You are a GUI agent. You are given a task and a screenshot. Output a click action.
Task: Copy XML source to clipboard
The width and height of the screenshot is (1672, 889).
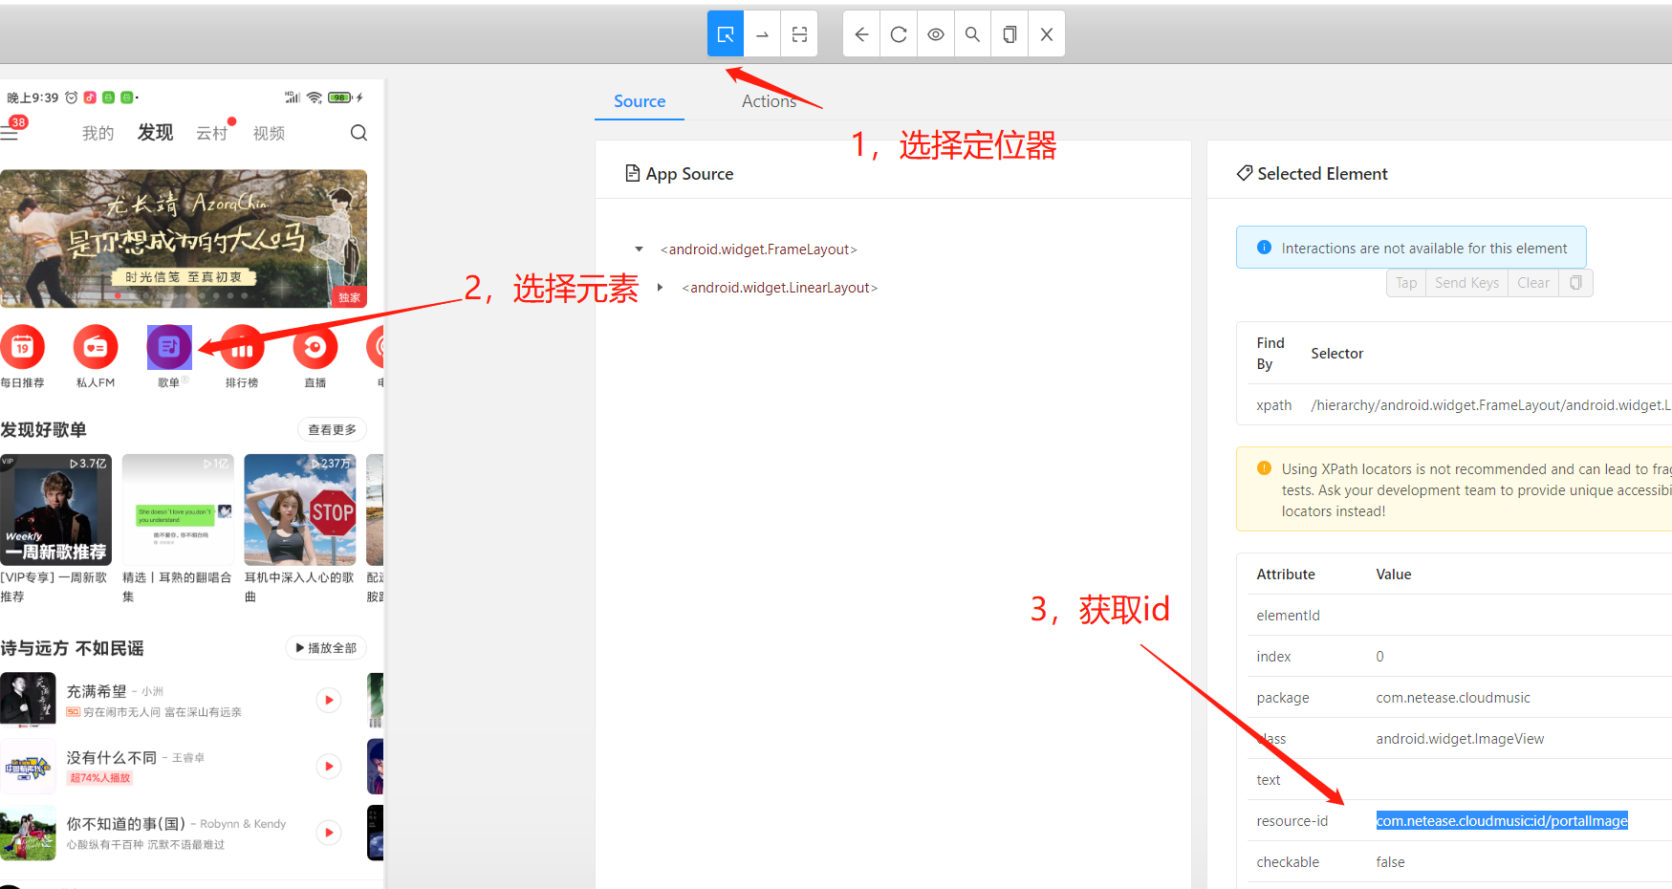(x=1010, y=34)
